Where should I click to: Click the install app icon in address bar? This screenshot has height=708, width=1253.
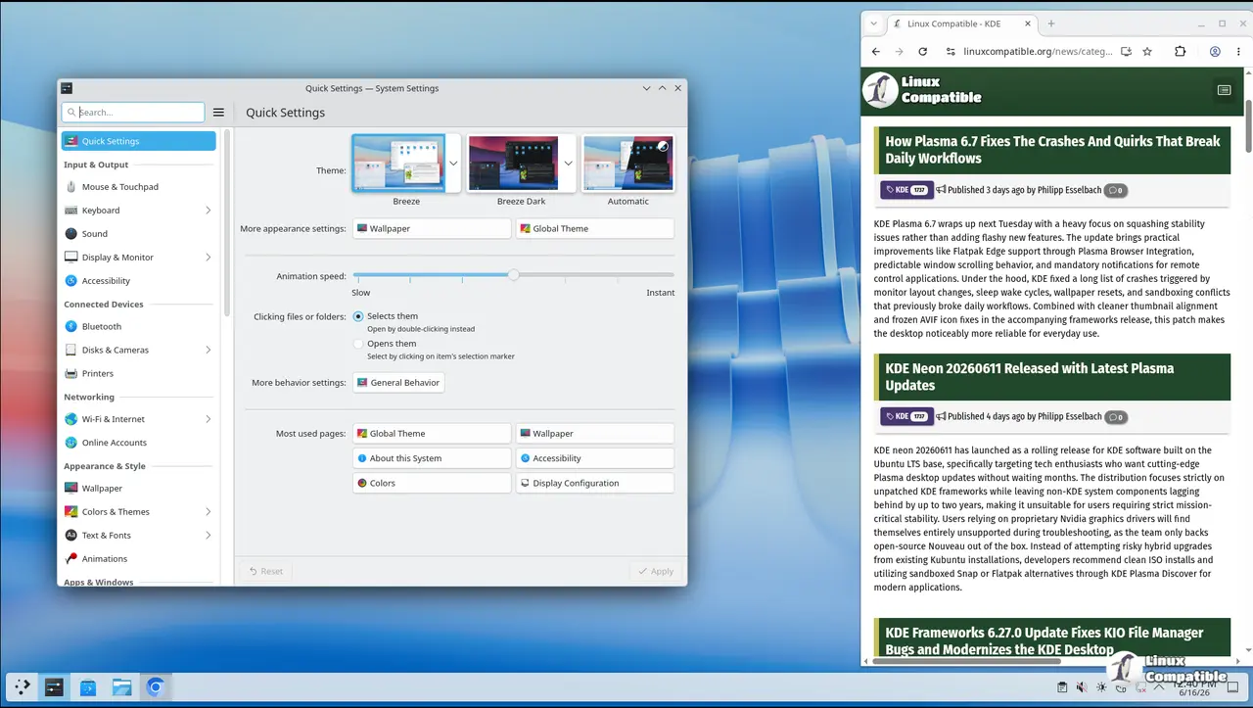click(1126, 52)
